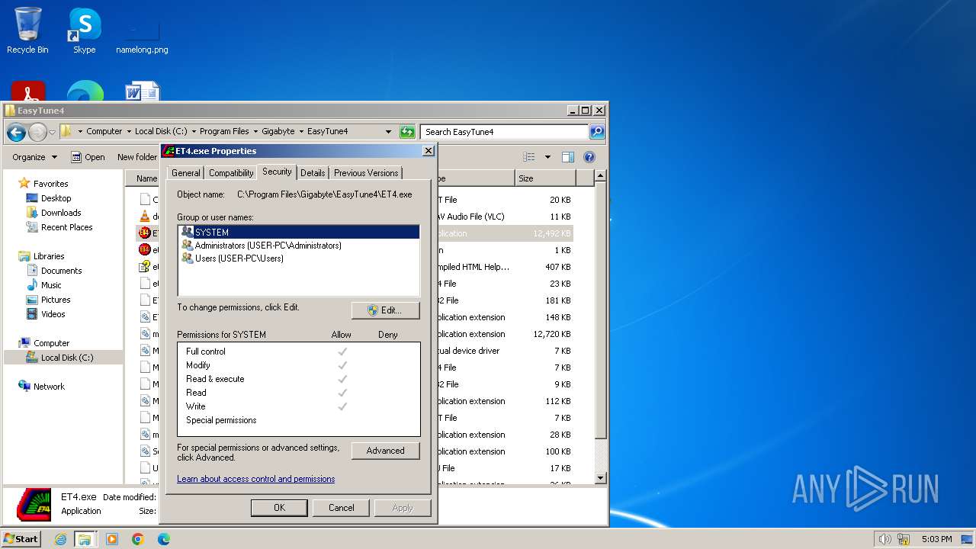Open Favorites in the navigation pane

[x=50, y=184]
